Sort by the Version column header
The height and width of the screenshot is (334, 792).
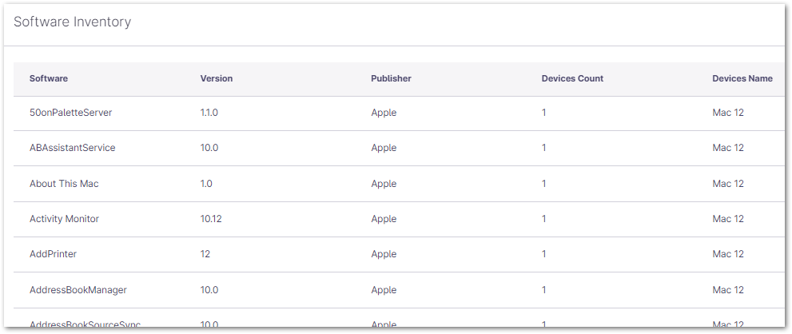coord(217,78)
